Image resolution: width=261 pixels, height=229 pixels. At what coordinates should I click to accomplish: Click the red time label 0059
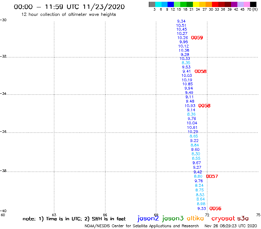pos(197,38)
